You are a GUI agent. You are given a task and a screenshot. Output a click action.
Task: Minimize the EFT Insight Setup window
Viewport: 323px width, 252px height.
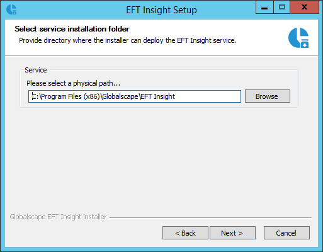click(x=264, y=8)
